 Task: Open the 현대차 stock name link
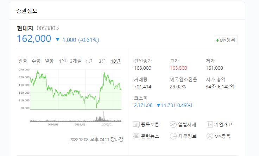point(25,28)
